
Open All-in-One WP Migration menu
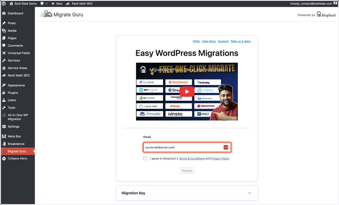tap(18, 117)
